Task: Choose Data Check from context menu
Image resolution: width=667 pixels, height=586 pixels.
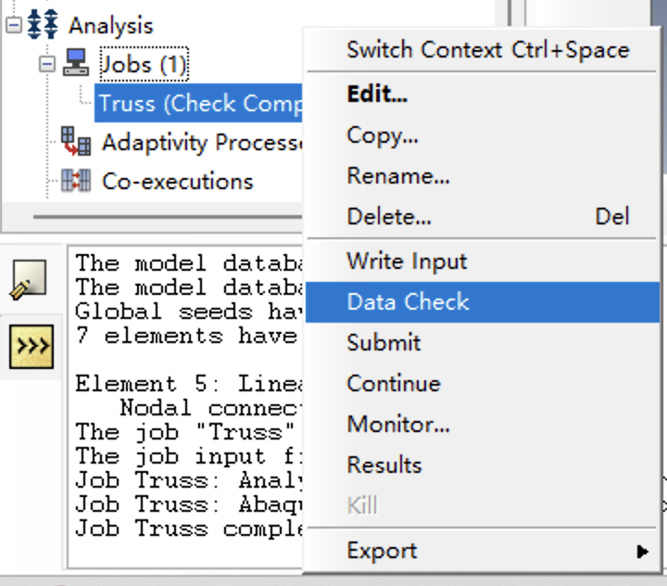Action: 408,302
